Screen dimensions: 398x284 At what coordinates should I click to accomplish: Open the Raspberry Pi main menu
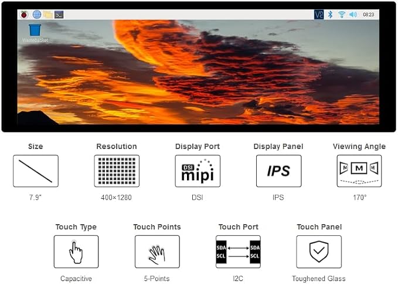[24, 15]
